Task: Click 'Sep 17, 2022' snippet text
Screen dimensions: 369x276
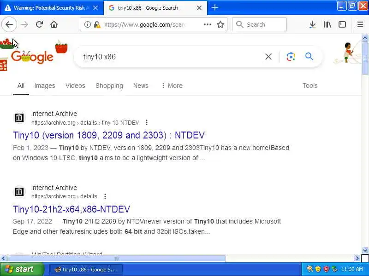Action: (32, 221)
